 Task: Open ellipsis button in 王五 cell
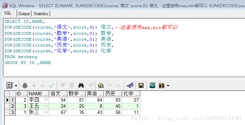tap(46, 106)
